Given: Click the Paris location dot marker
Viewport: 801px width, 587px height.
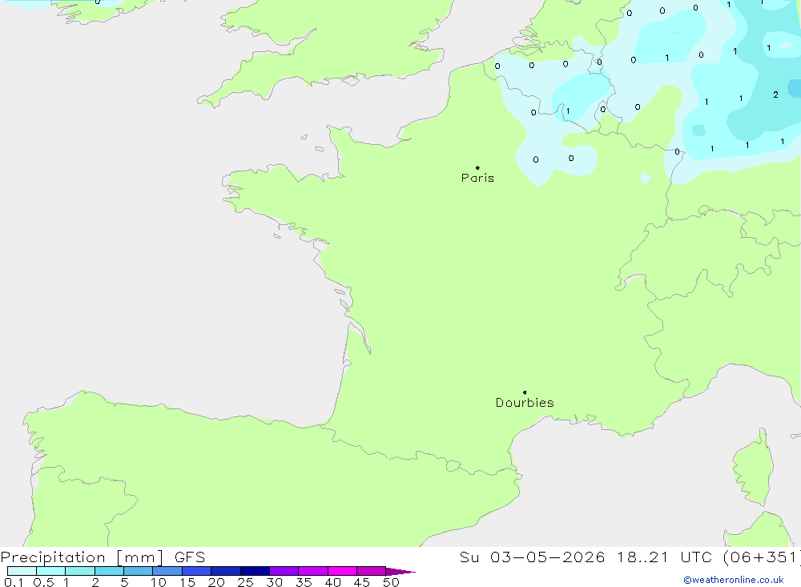Looking at the screenshot, I should [477, 167].
